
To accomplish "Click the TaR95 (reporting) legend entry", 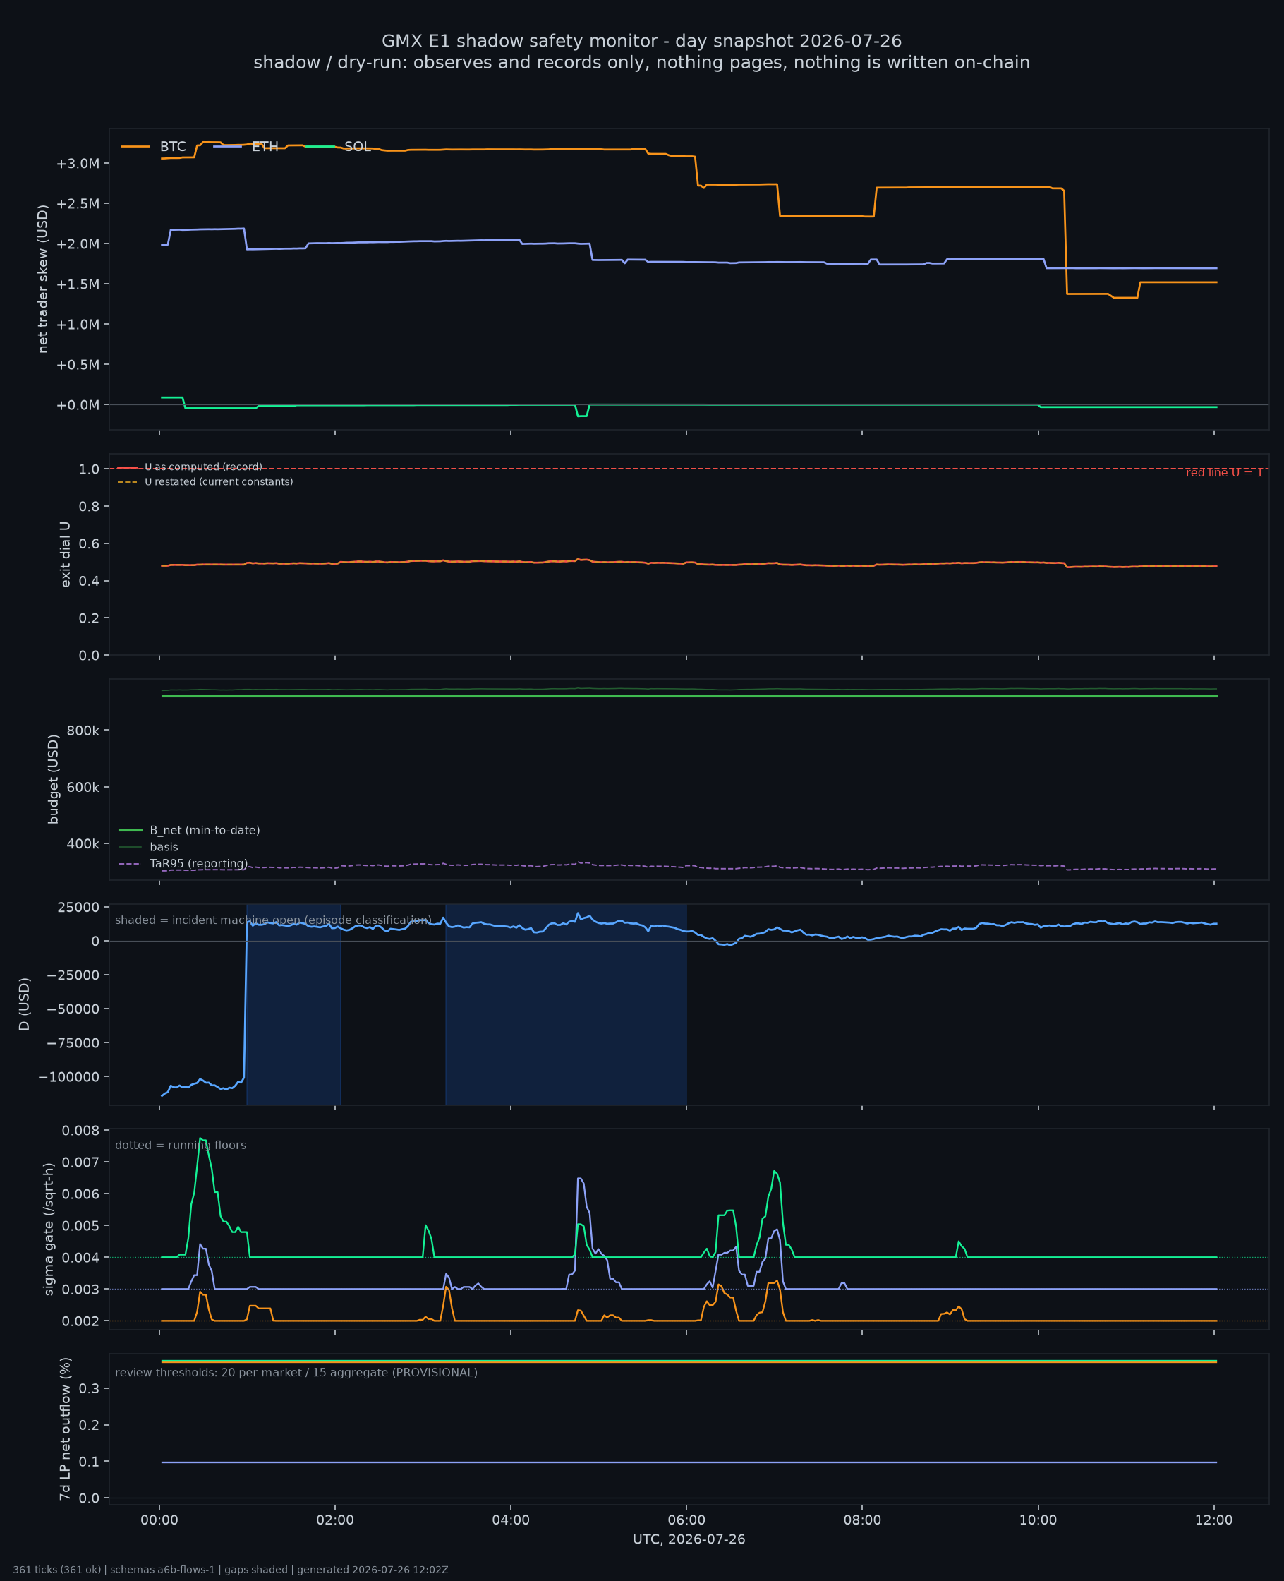I will point(183,863).
